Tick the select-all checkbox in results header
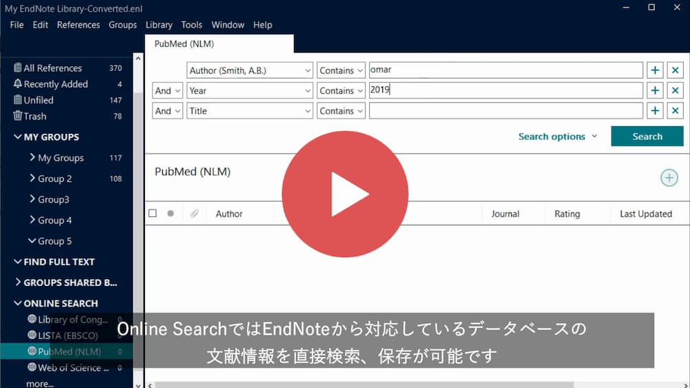The image size is (690, 388). pos(152,214)
